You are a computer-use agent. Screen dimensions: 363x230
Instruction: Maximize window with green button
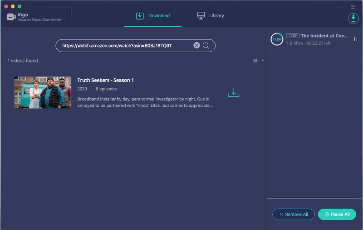[20, 6]
